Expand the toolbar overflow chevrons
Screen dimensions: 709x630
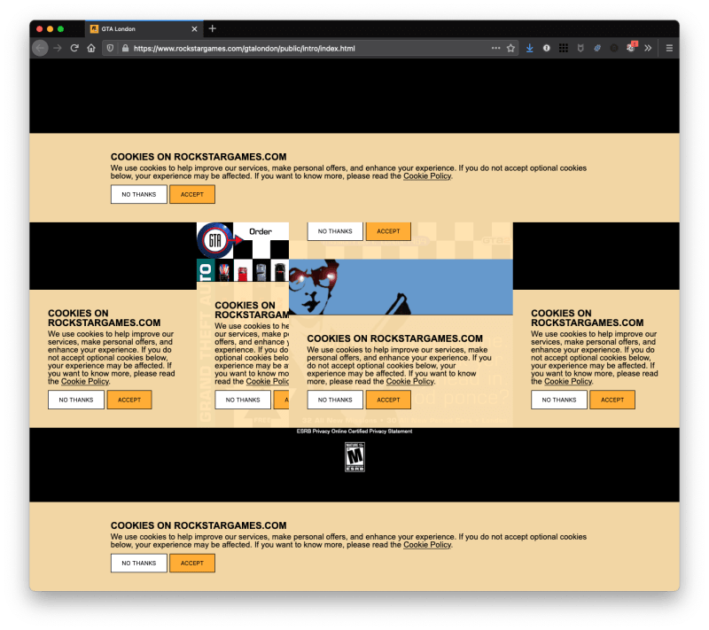[648, 48]
